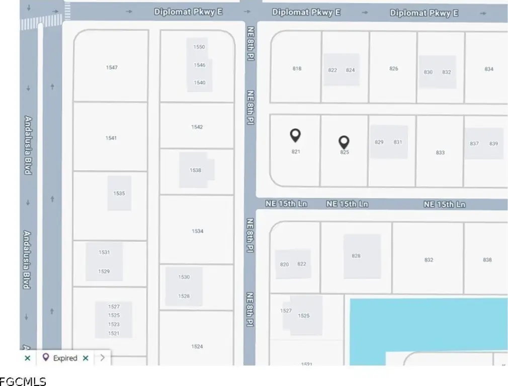Click the pin icon beside the Expired label

(x=46, y=358)
